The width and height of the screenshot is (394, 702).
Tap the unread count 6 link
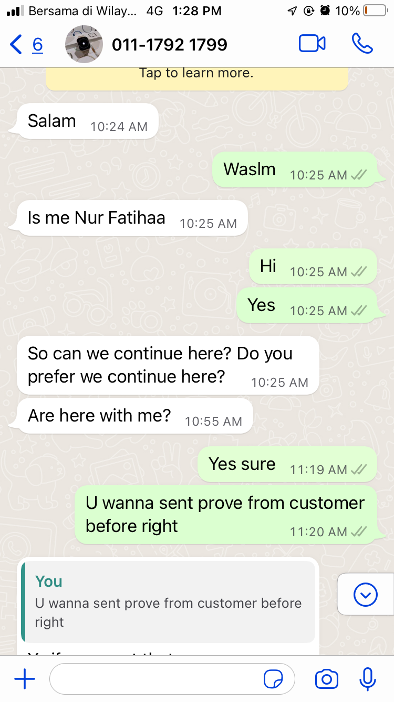coord(37,45)
